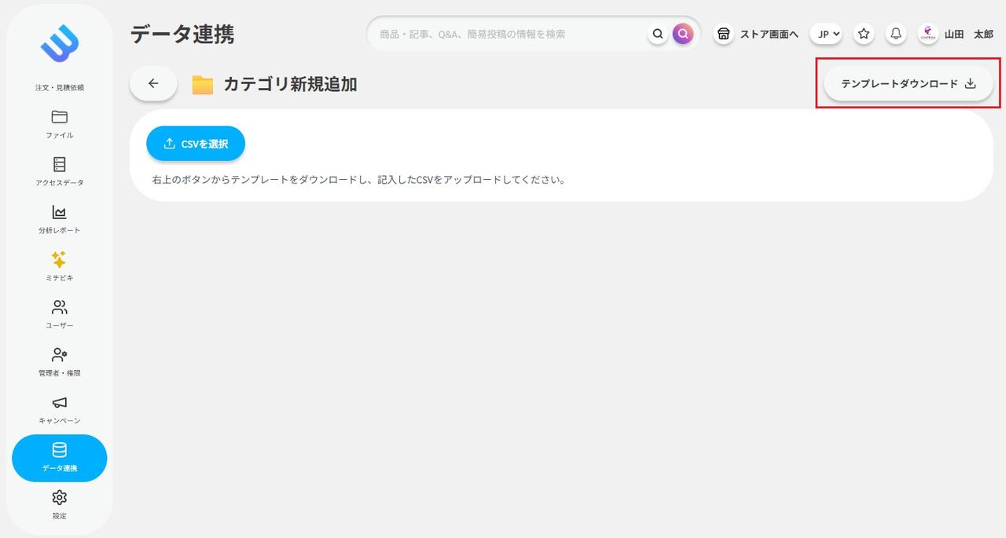Open the notifications bell
The image size is (1006, 538).
click(x=895, y=34)
